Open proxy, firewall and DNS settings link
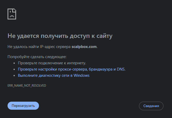172x118 pixels. point(71,69)
